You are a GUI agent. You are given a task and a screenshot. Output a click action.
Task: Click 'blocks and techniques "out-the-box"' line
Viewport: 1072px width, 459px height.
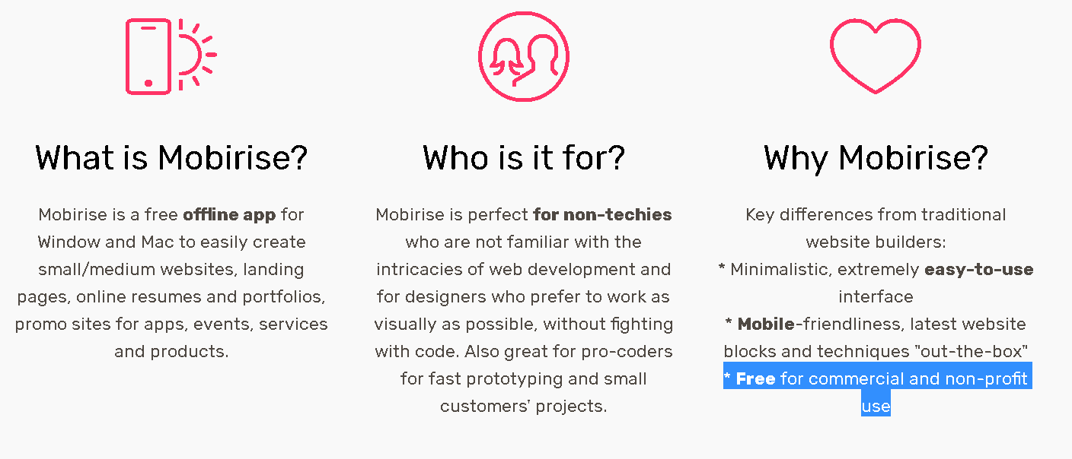point(876,352)
